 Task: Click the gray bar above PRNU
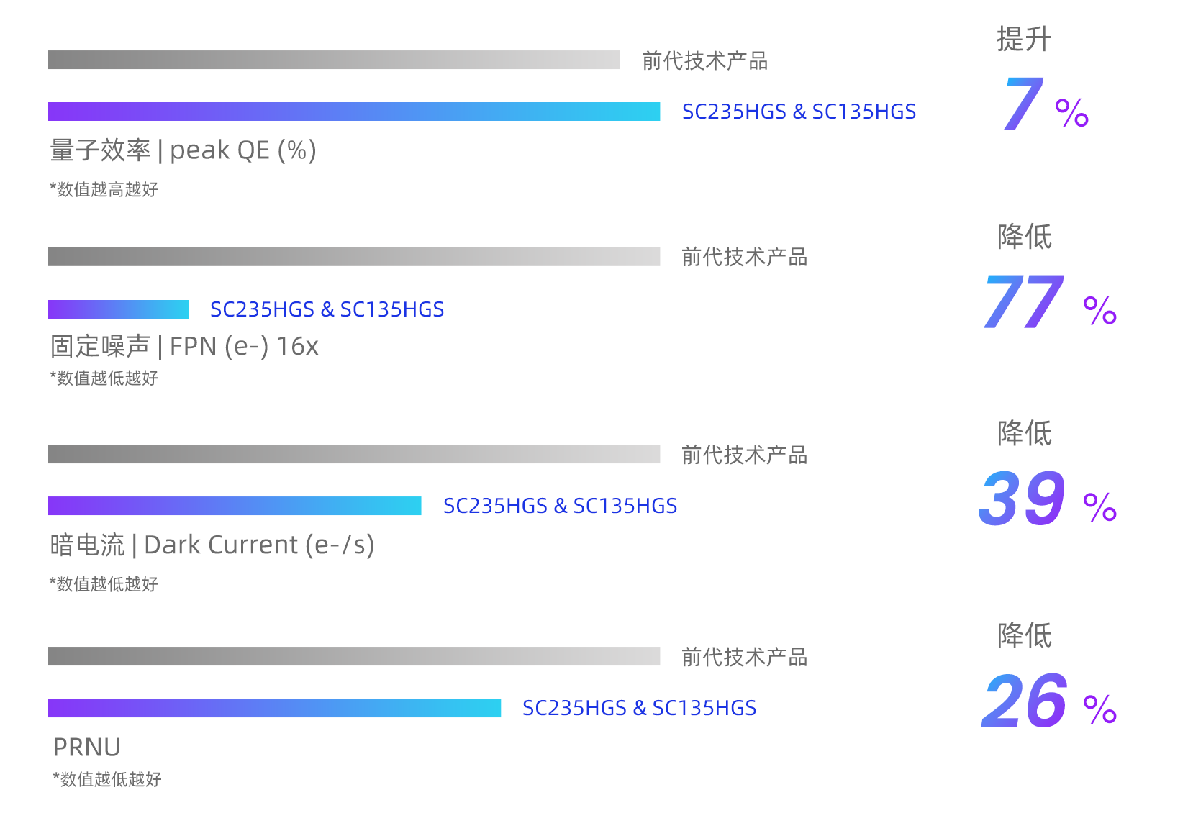point(354,656)
